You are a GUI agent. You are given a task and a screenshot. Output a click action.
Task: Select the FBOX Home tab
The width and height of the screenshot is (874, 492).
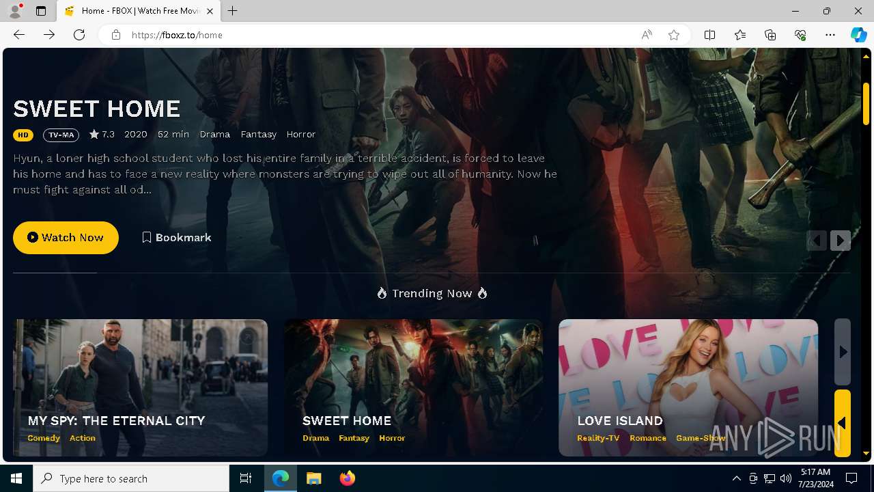point(139,11)
